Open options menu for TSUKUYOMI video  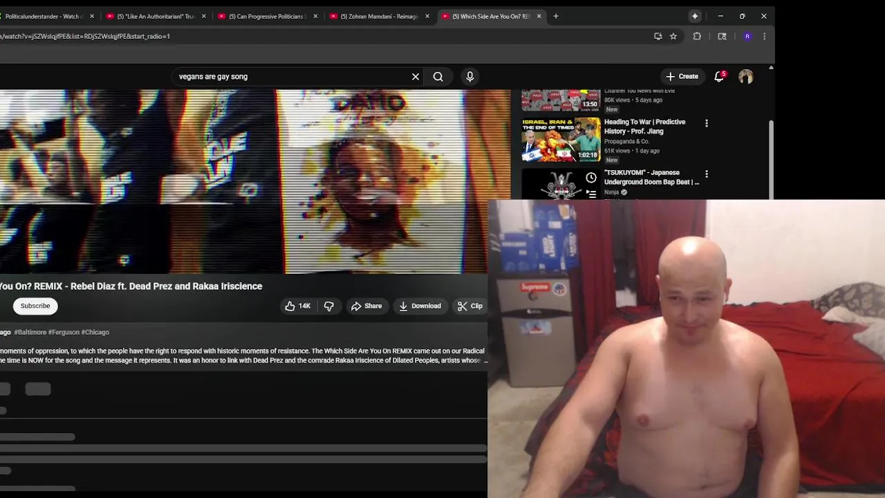click(x=706, y=174)
